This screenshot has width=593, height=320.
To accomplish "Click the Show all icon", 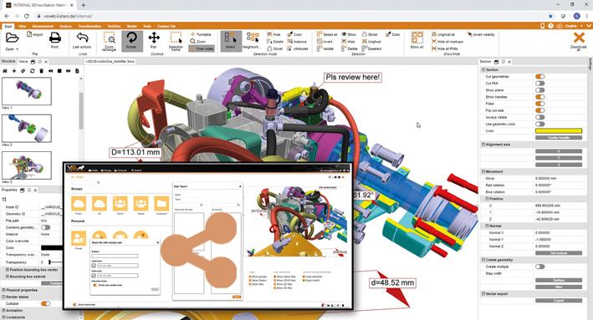I will pos(417,40).
